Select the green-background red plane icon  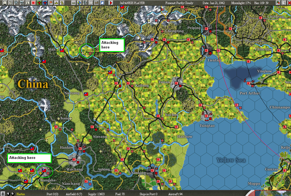pos(39,3)
